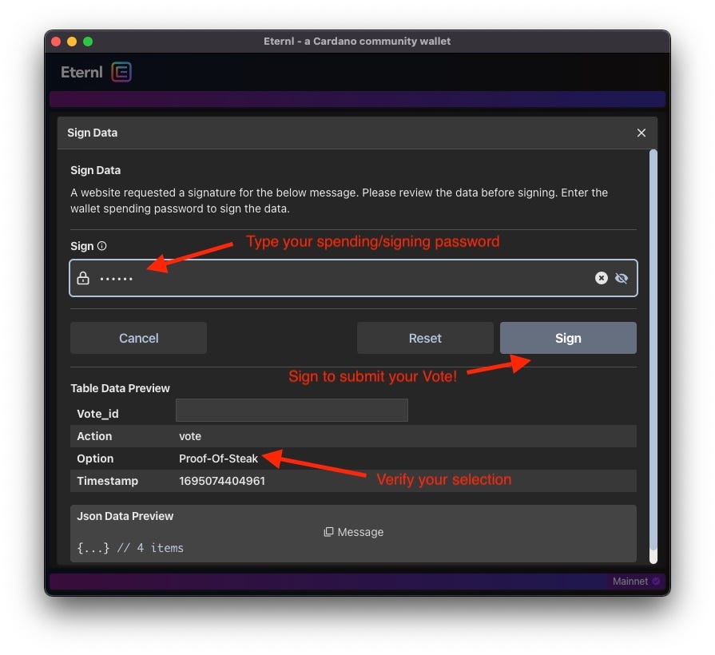Click the 'Option' row label
This screenshot has width=715, height=655.
pos(95,458)
